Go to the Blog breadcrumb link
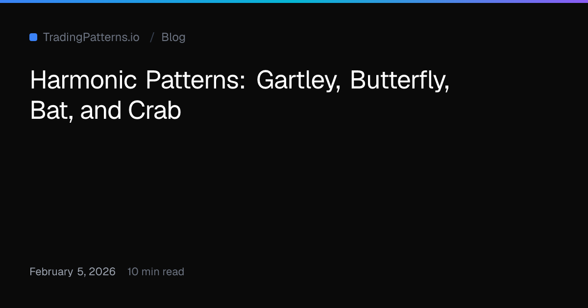Viewport: 588px width, 308px height. [173, 37]
